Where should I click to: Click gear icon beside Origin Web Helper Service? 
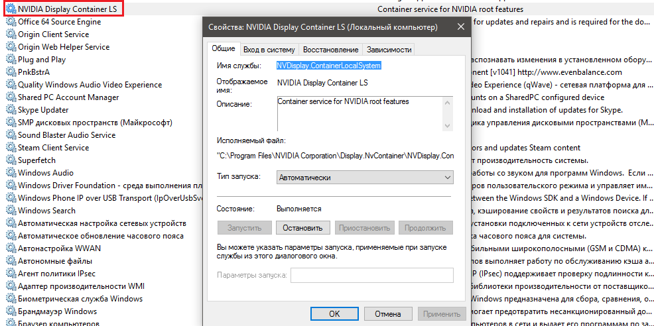[11, 46]
